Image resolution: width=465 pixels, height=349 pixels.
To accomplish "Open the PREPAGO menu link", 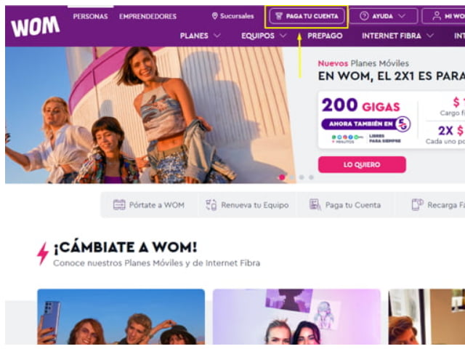I will pyautogui.click(x=325, y=36).
